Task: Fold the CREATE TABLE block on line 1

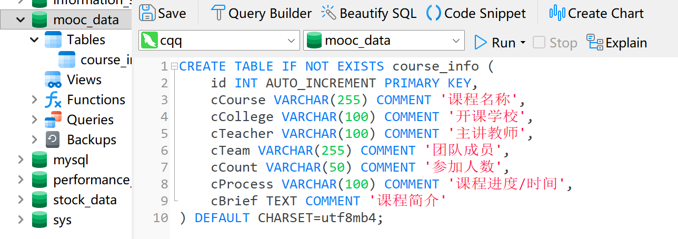Action: 174,66
